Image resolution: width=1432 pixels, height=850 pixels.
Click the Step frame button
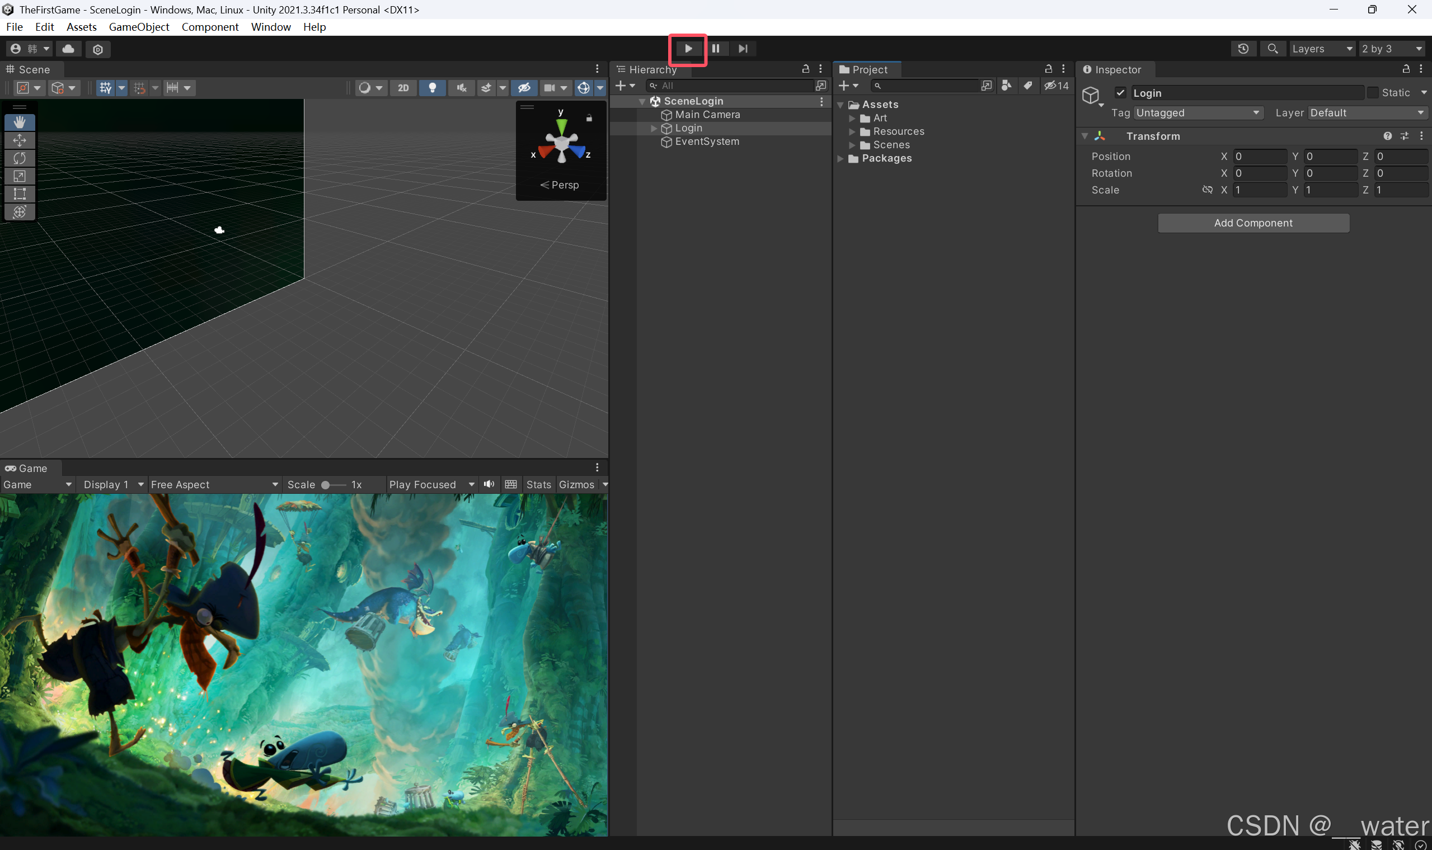(x=743, y=49)
